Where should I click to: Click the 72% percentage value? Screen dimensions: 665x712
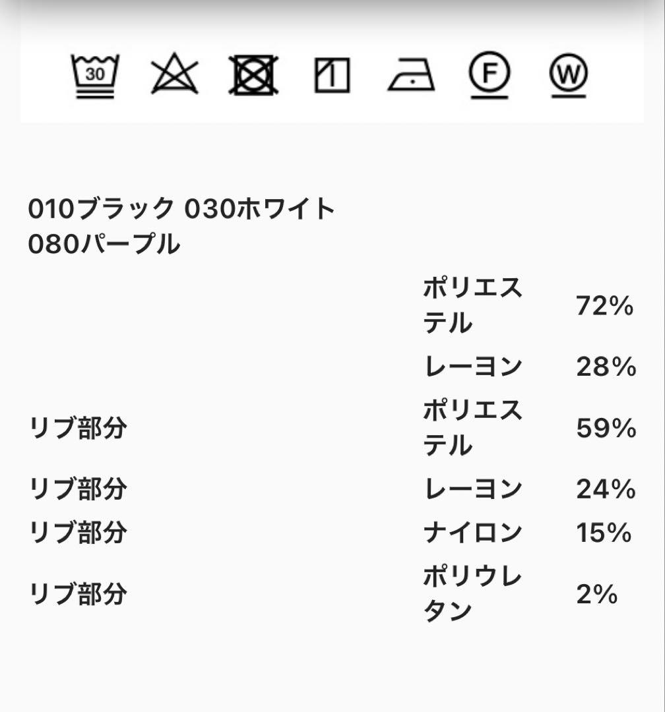[604, 306]
